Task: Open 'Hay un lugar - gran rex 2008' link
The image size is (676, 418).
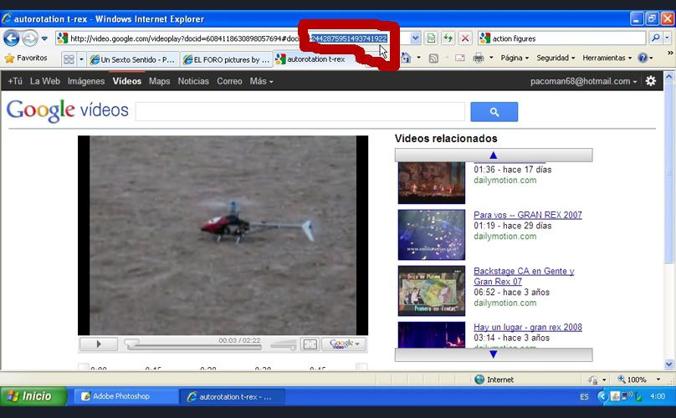Action: [528, 327]
